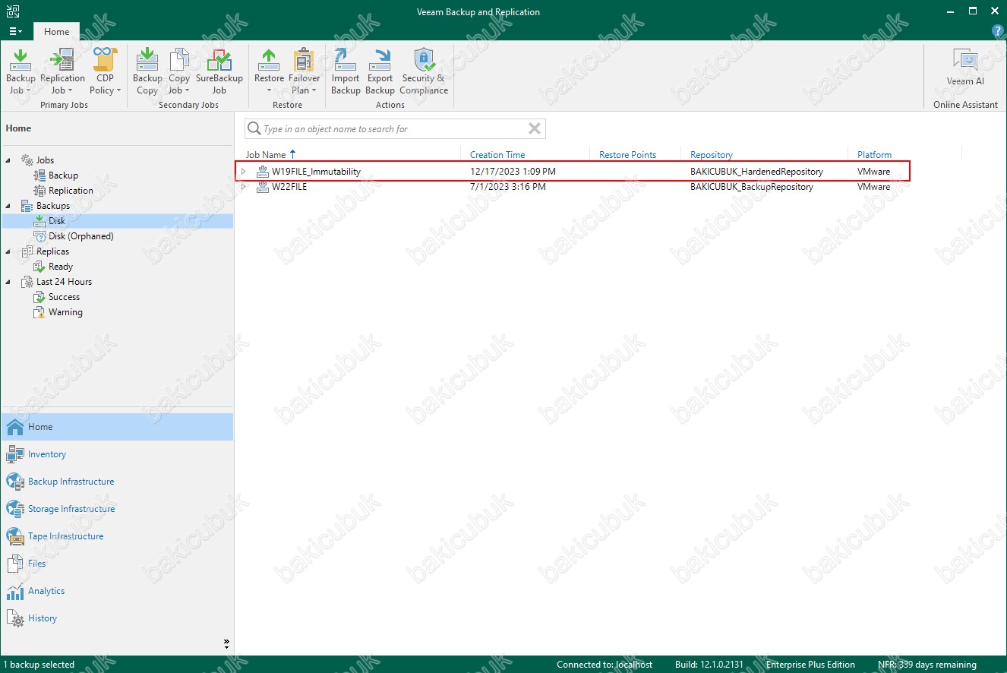Select Replication under Jobs
This screenshot has width=1007, height=673.
71,191
